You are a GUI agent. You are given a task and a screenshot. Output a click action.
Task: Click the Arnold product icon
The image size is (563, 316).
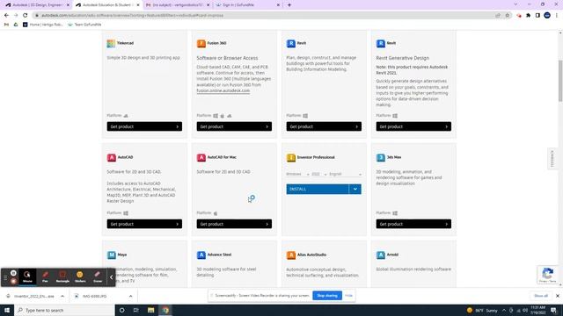coord(381,255)
